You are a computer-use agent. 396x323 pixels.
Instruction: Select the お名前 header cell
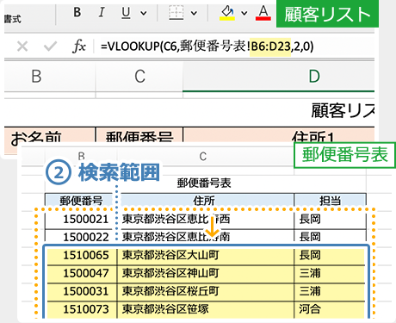(50, 135)
